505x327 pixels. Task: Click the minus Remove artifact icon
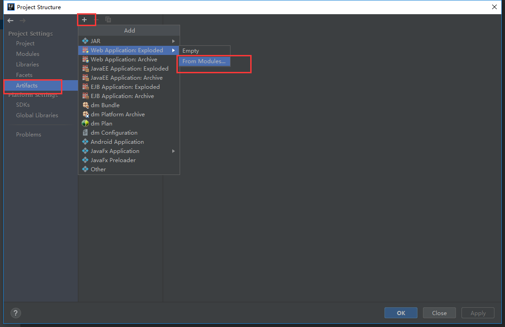tap(96, 20)
